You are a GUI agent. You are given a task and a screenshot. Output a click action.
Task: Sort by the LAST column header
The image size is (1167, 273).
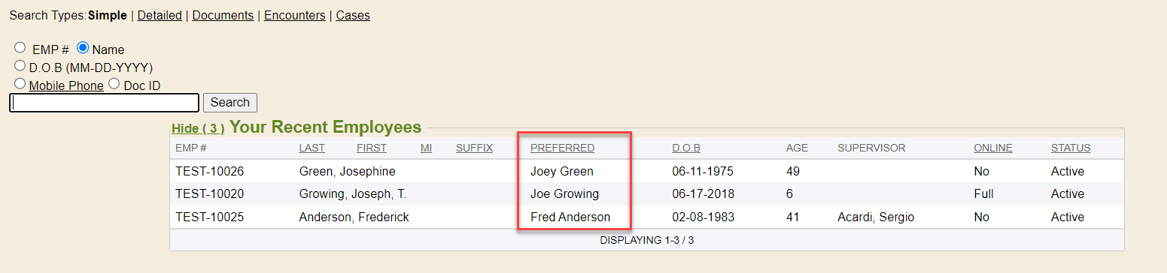pos(312,148)
